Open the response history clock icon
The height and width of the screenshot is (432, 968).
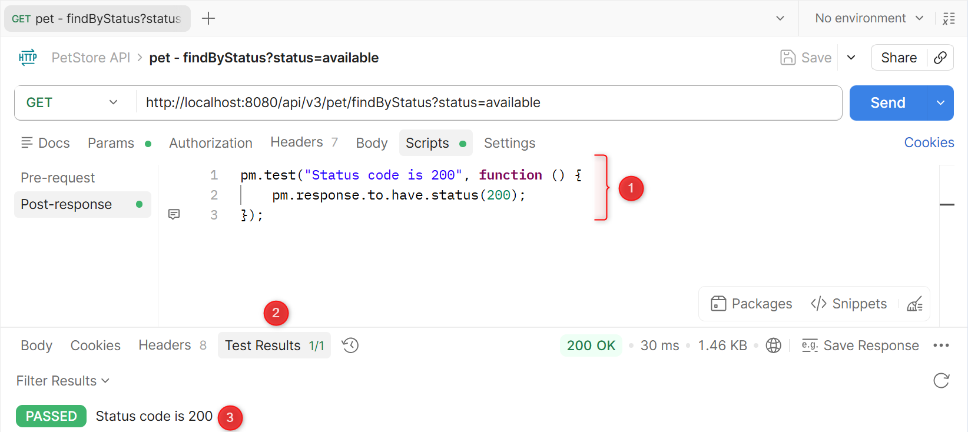(x=350, y=345)
